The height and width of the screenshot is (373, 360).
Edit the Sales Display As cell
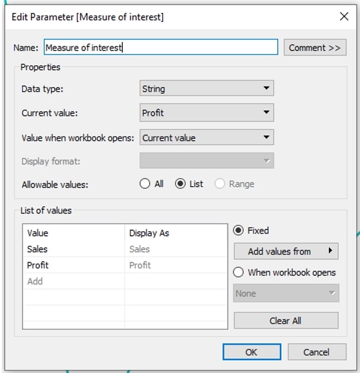(x=176, y=249)
